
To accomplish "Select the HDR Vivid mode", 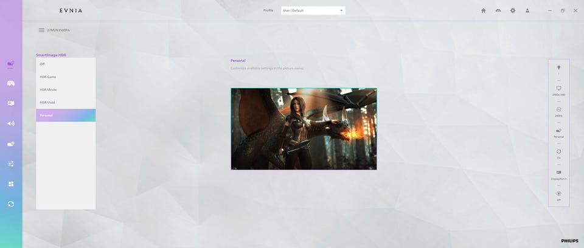I will [x=66, y=102].
